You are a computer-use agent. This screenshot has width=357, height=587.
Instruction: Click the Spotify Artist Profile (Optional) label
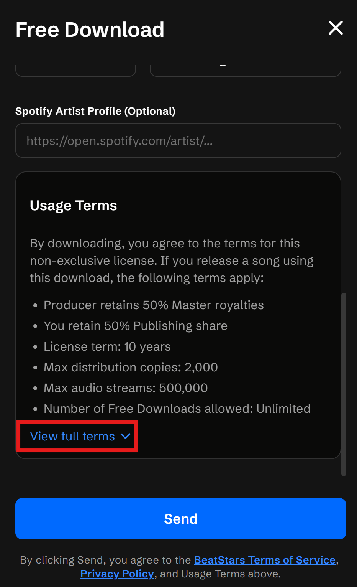point(95,111)
